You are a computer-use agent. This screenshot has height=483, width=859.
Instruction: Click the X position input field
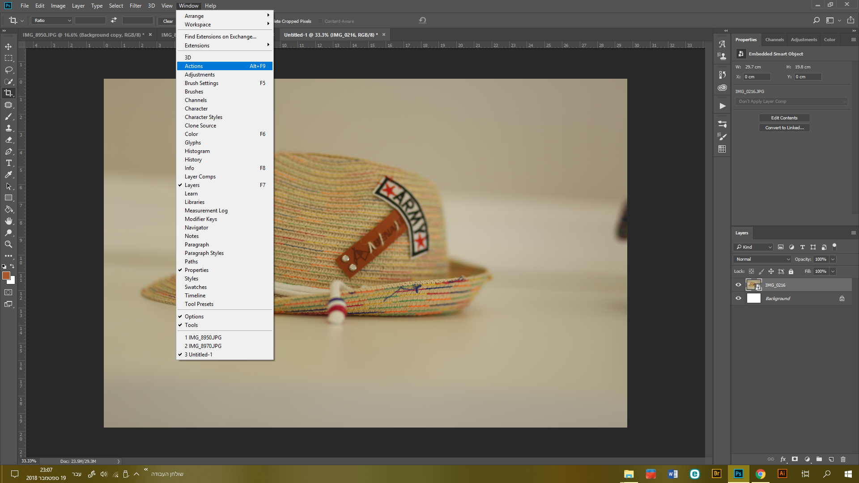pos(757,77)
